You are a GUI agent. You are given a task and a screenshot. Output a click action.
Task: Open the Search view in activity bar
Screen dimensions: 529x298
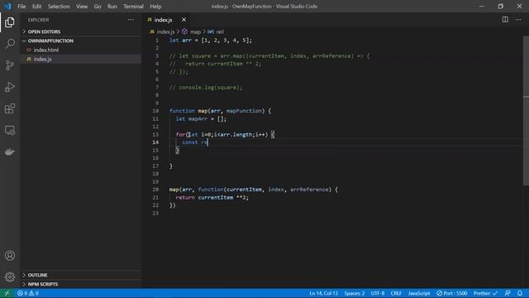(x=10, y=44)
